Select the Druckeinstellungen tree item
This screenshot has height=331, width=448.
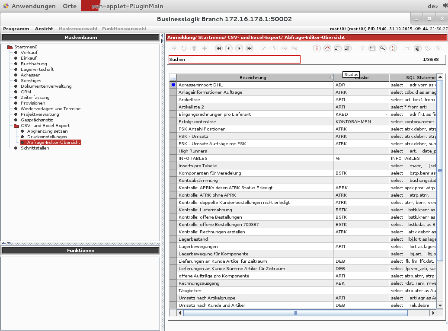point(47,137)
